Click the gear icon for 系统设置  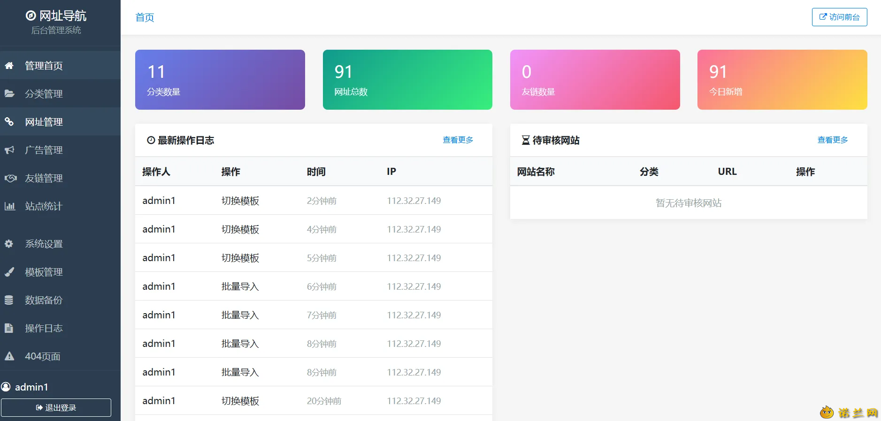coord(9,244)
